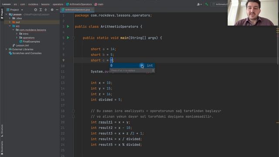
Task: Click 'short a = 14;' line
Action: click(103, 49)
